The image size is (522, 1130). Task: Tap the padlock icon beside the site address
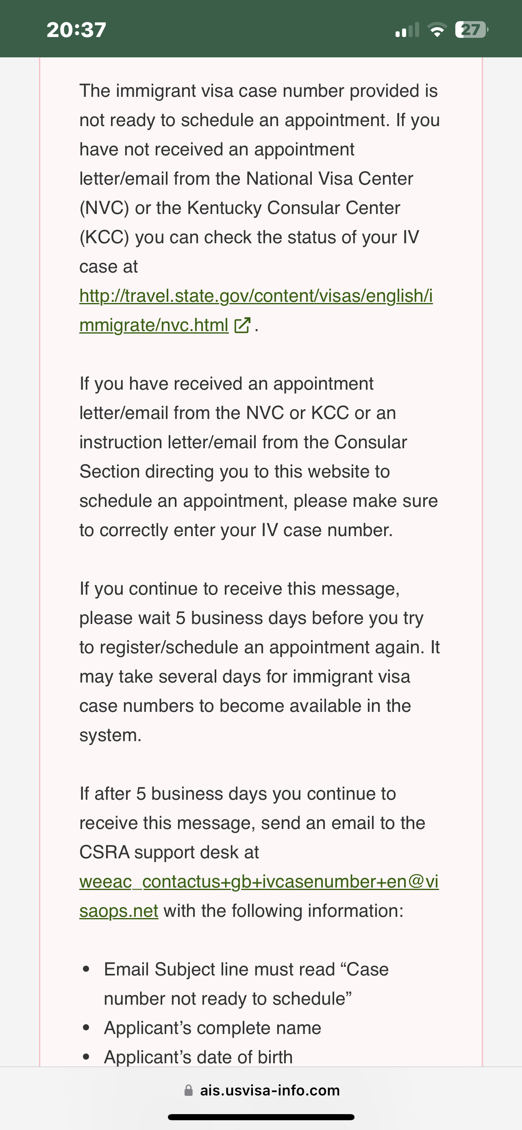point(189,1090)
